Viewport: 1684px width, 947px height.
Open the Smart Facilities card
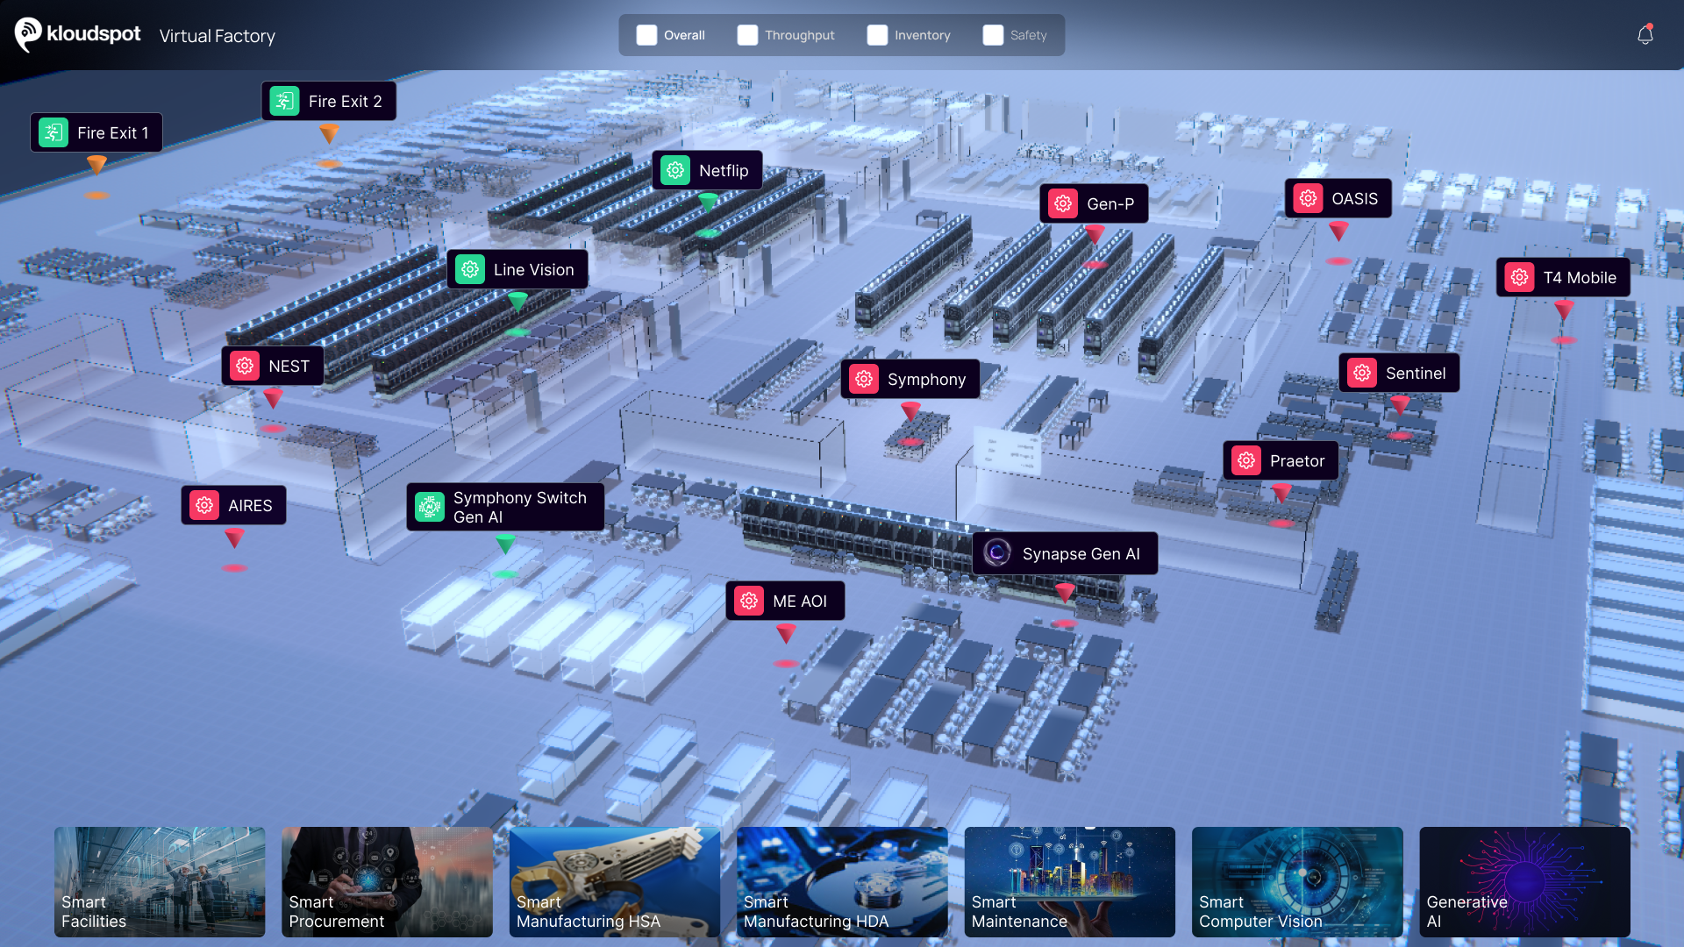point(160,881)
